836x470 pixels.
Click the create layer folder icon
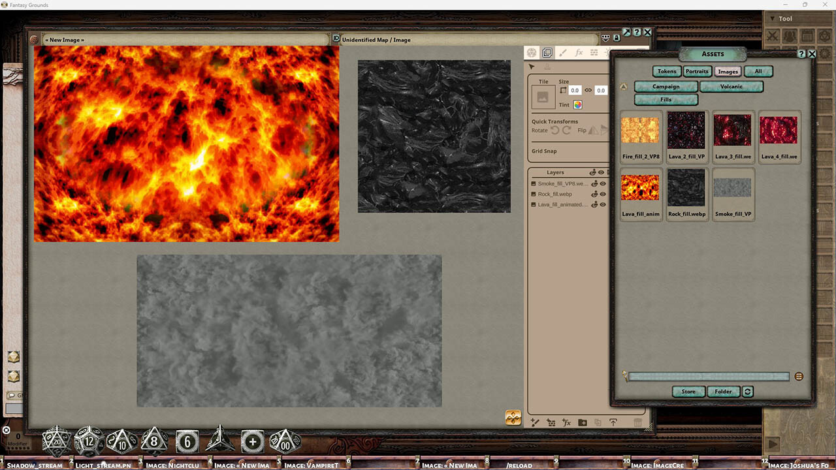pyautogui.click(x=583, y=422)
